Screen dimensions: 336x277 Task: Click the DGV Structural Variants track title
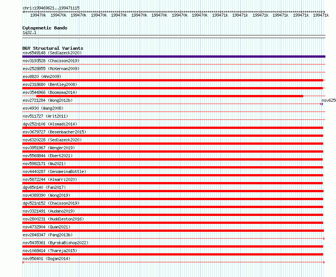[x=53, y=48]
